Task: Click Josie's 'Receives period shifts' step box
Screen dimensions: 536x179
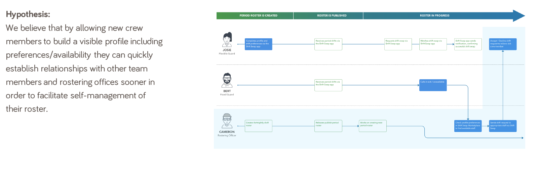Action: tap(328, 44)
